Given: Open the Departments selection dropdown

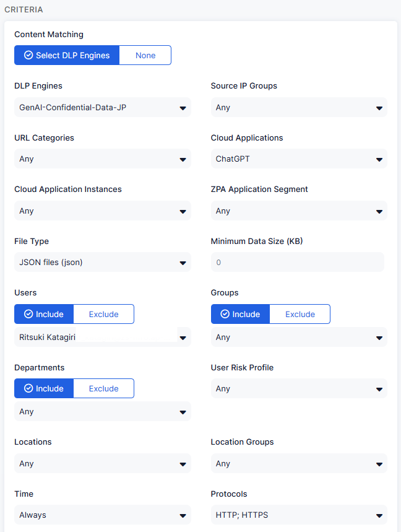Looking at the screenshot, I should (103, 412).
